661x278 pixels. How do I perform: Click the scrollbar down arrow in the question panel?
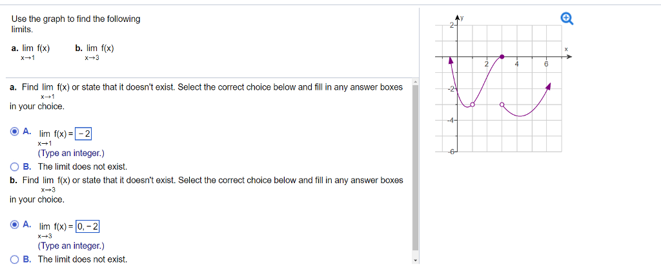coord(415,261)
